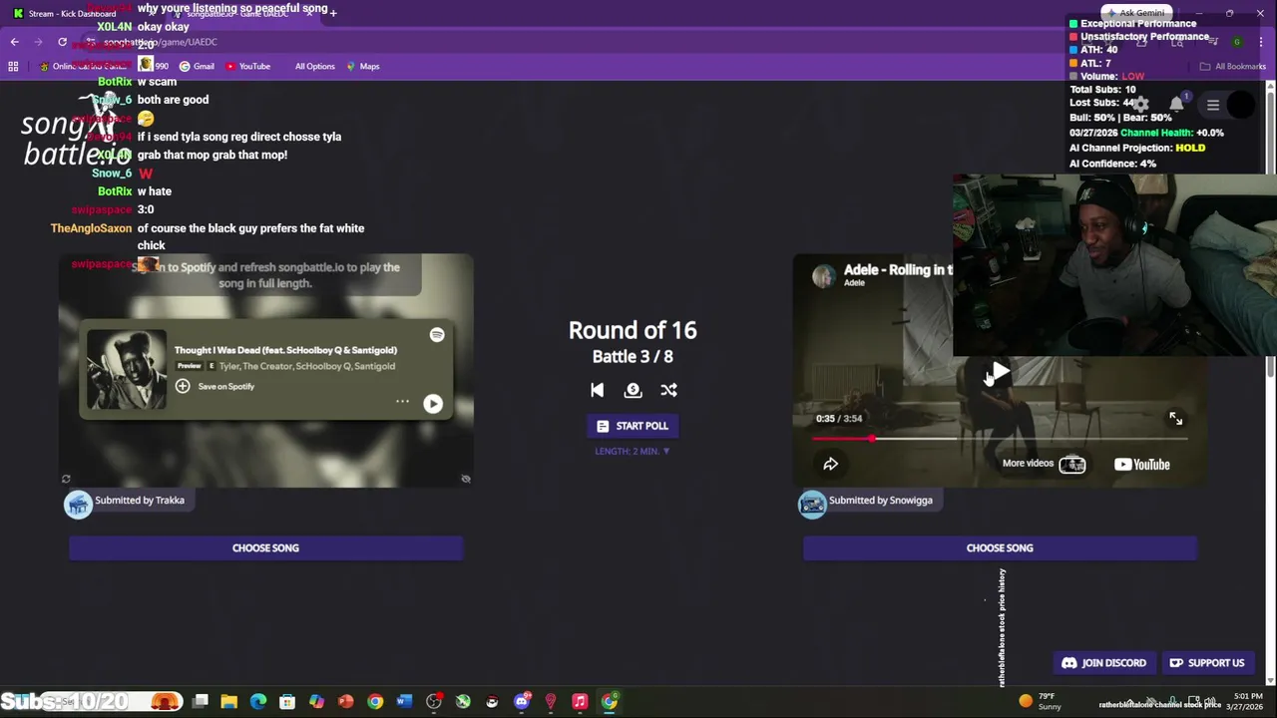Image resolution: width=1277 pixels, height=718 pixels.
Task: Enter fullscreen on the YouTube video
Action: click(1175, 419)
